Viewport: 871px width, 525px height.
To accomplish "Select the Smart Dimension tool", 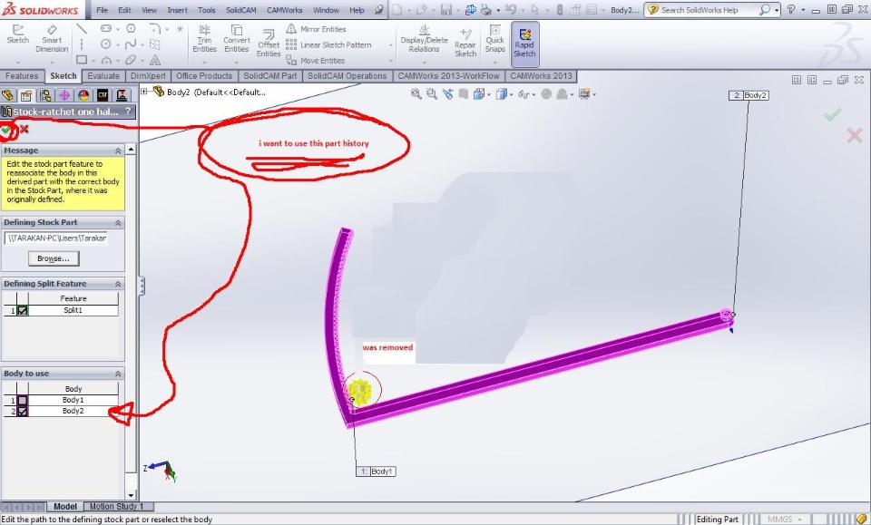I will tap(52, 39).
